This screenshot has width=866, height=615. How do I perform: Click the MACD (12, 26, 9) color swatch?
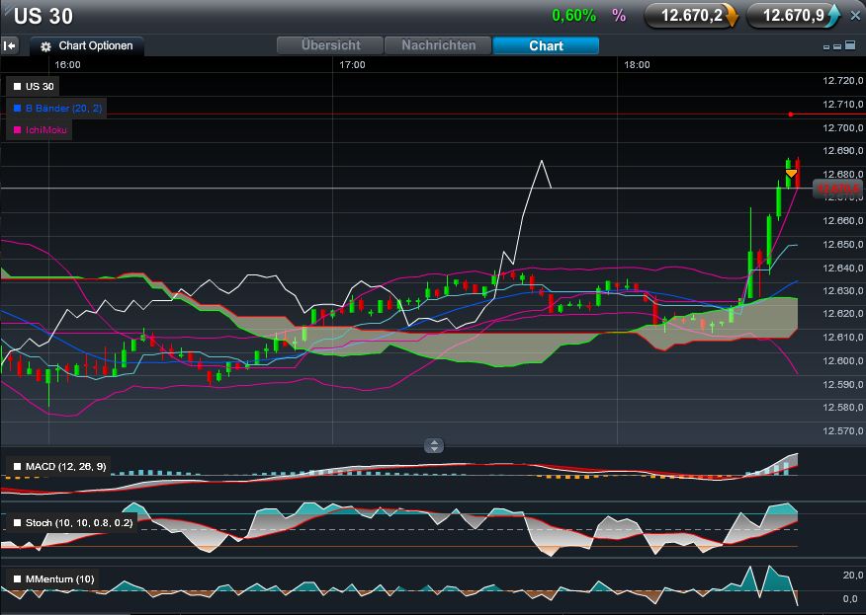tap(17, 467)
